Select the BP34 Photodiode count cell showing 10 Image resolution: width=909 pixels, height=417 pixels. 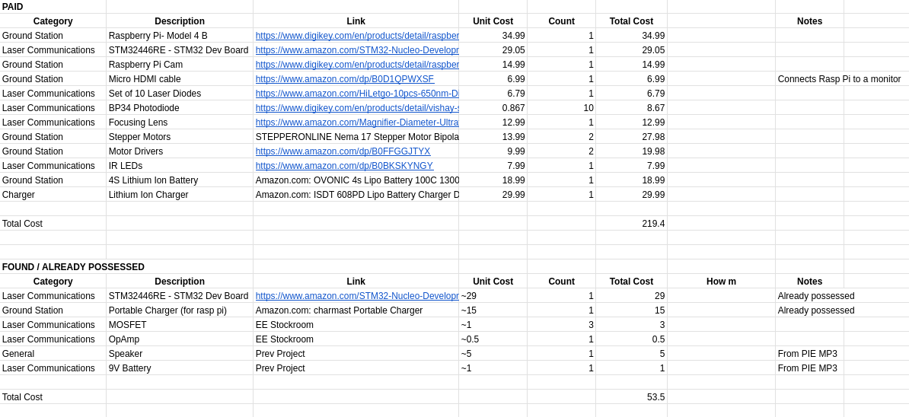[561, 108]
